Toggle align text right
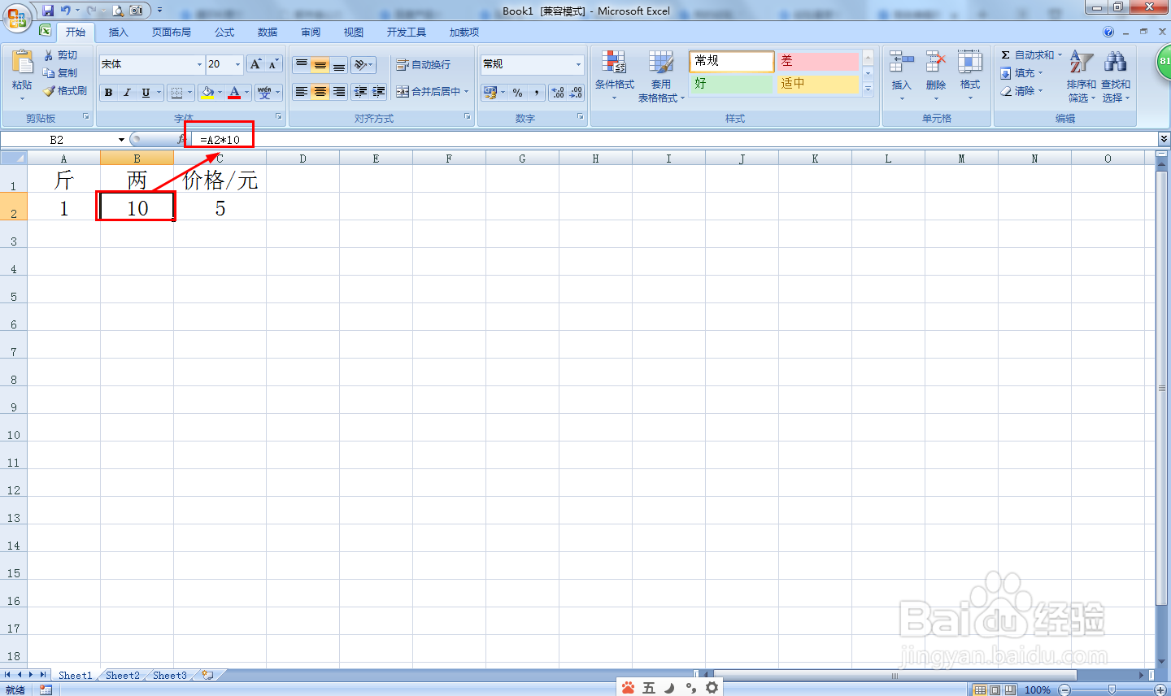Image resolution: width=1171 pixels, height=696 pixels. tap(339, 92)
